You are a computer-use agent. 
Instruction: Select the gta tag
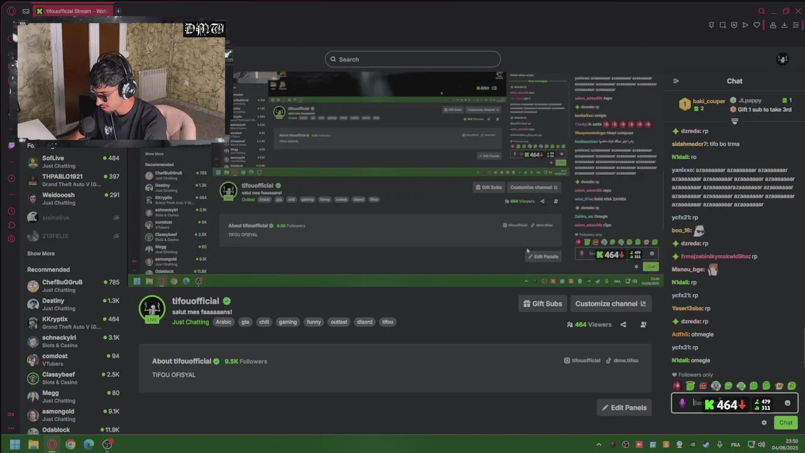(x=245, y=322)
